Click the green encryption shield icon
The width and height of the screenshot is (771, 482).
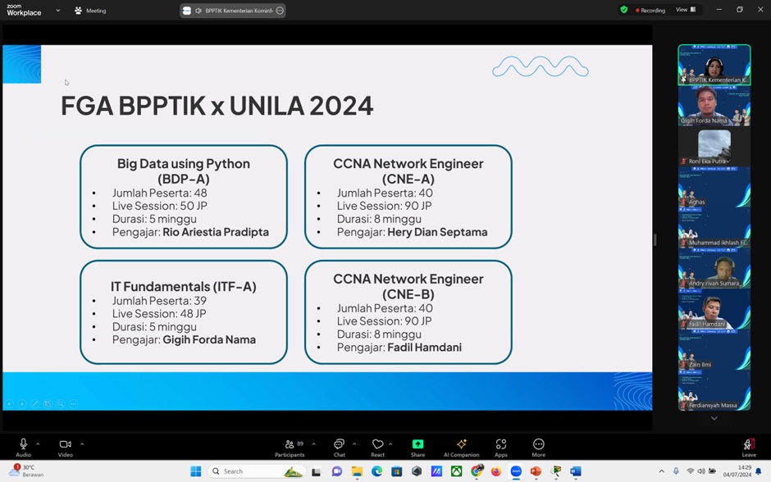(624, 10)
